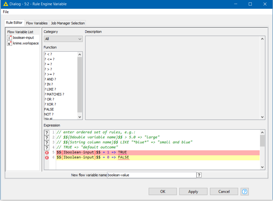Open the Job Manager Selection tab
This screenshot has width=273, height=201.
68,23
